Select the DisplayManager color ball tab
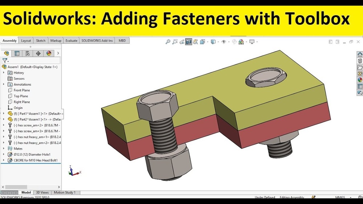Viewport: 363px width, 204px height. [x=49, y=53]
